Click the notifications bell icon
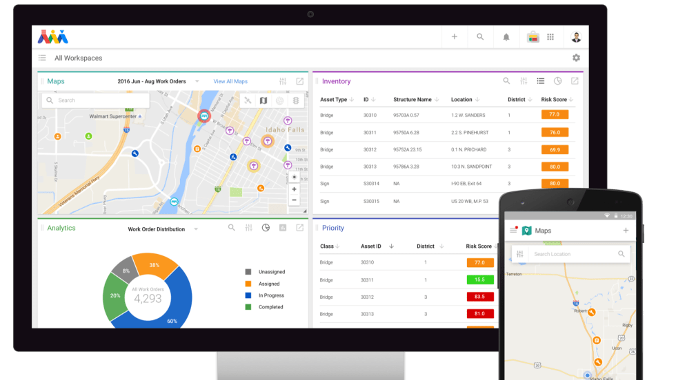 click(x=506, y=37)
